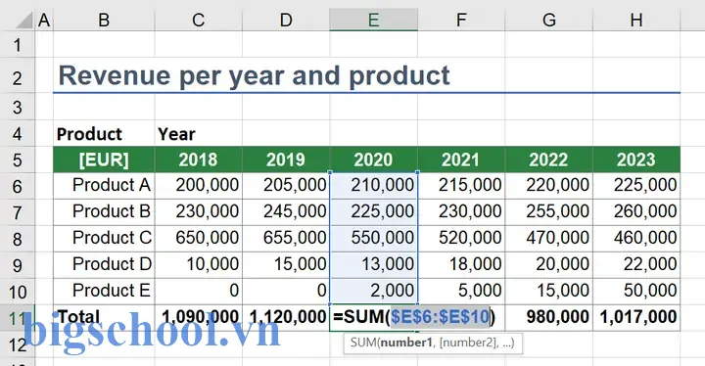Click the 2022 year header cell
705x366 pixels.
(x=549, y=160)
